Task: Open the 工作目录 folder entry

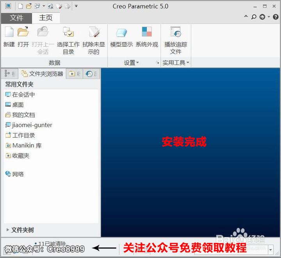Action: pos(20,135)
